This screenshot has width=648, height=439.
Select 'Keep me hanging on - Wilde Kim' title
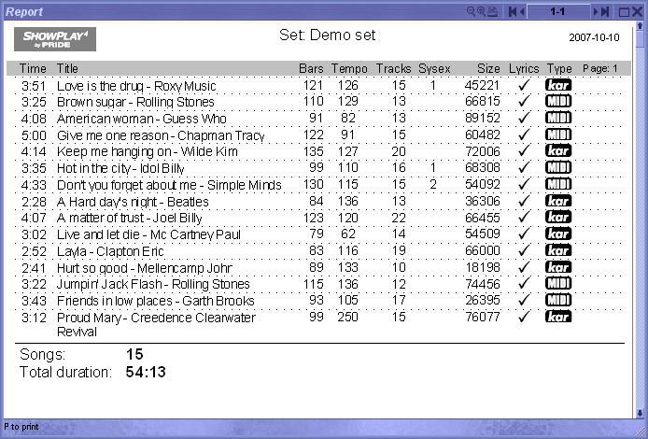coord(148,151)
